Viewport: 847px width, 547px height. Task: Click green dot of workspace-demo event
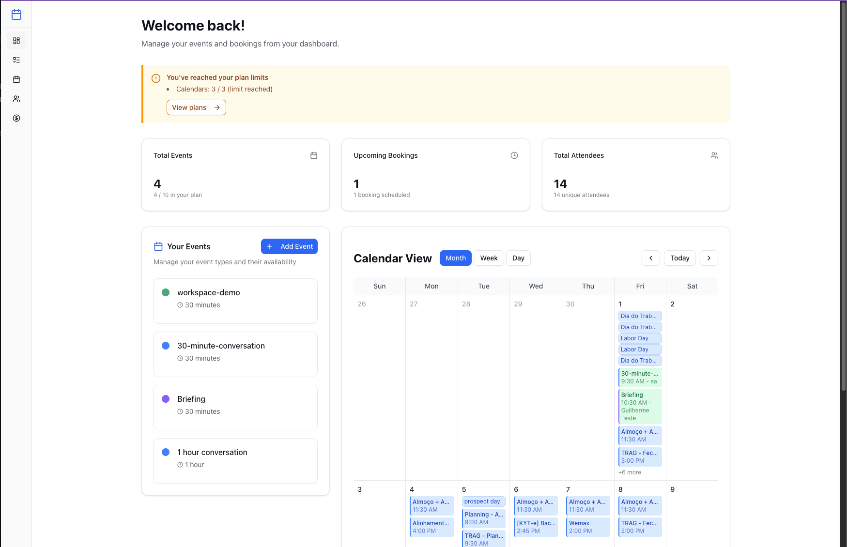point(166,292)
